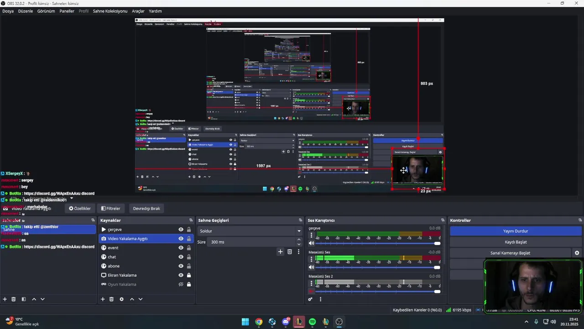Click Sanal Kamerayı Başlat button
584x329 pixels.
pos(510,253)
